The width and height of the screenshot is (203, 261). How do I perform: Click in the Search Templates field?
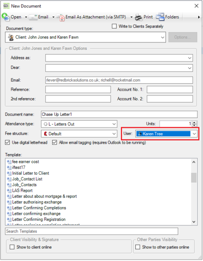(x=91, y=231)
